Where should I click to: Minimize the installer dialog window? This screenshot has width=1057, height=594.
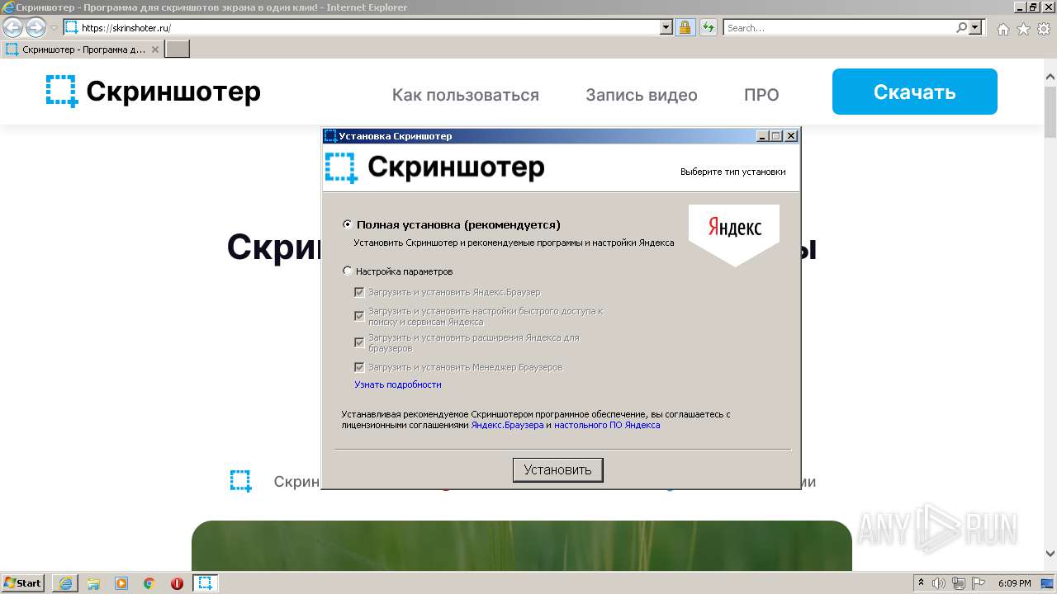coord(763,136)
